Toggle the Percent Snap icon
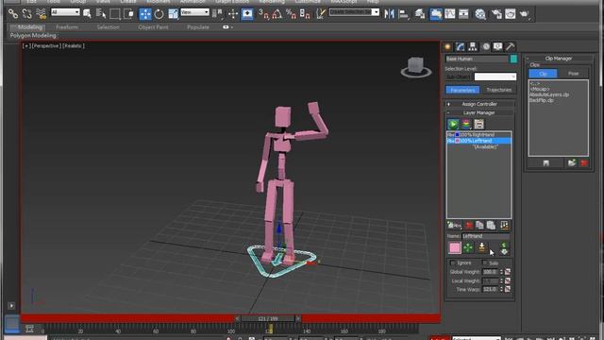The width and height of the screenshot is (604, 340). 291,14
